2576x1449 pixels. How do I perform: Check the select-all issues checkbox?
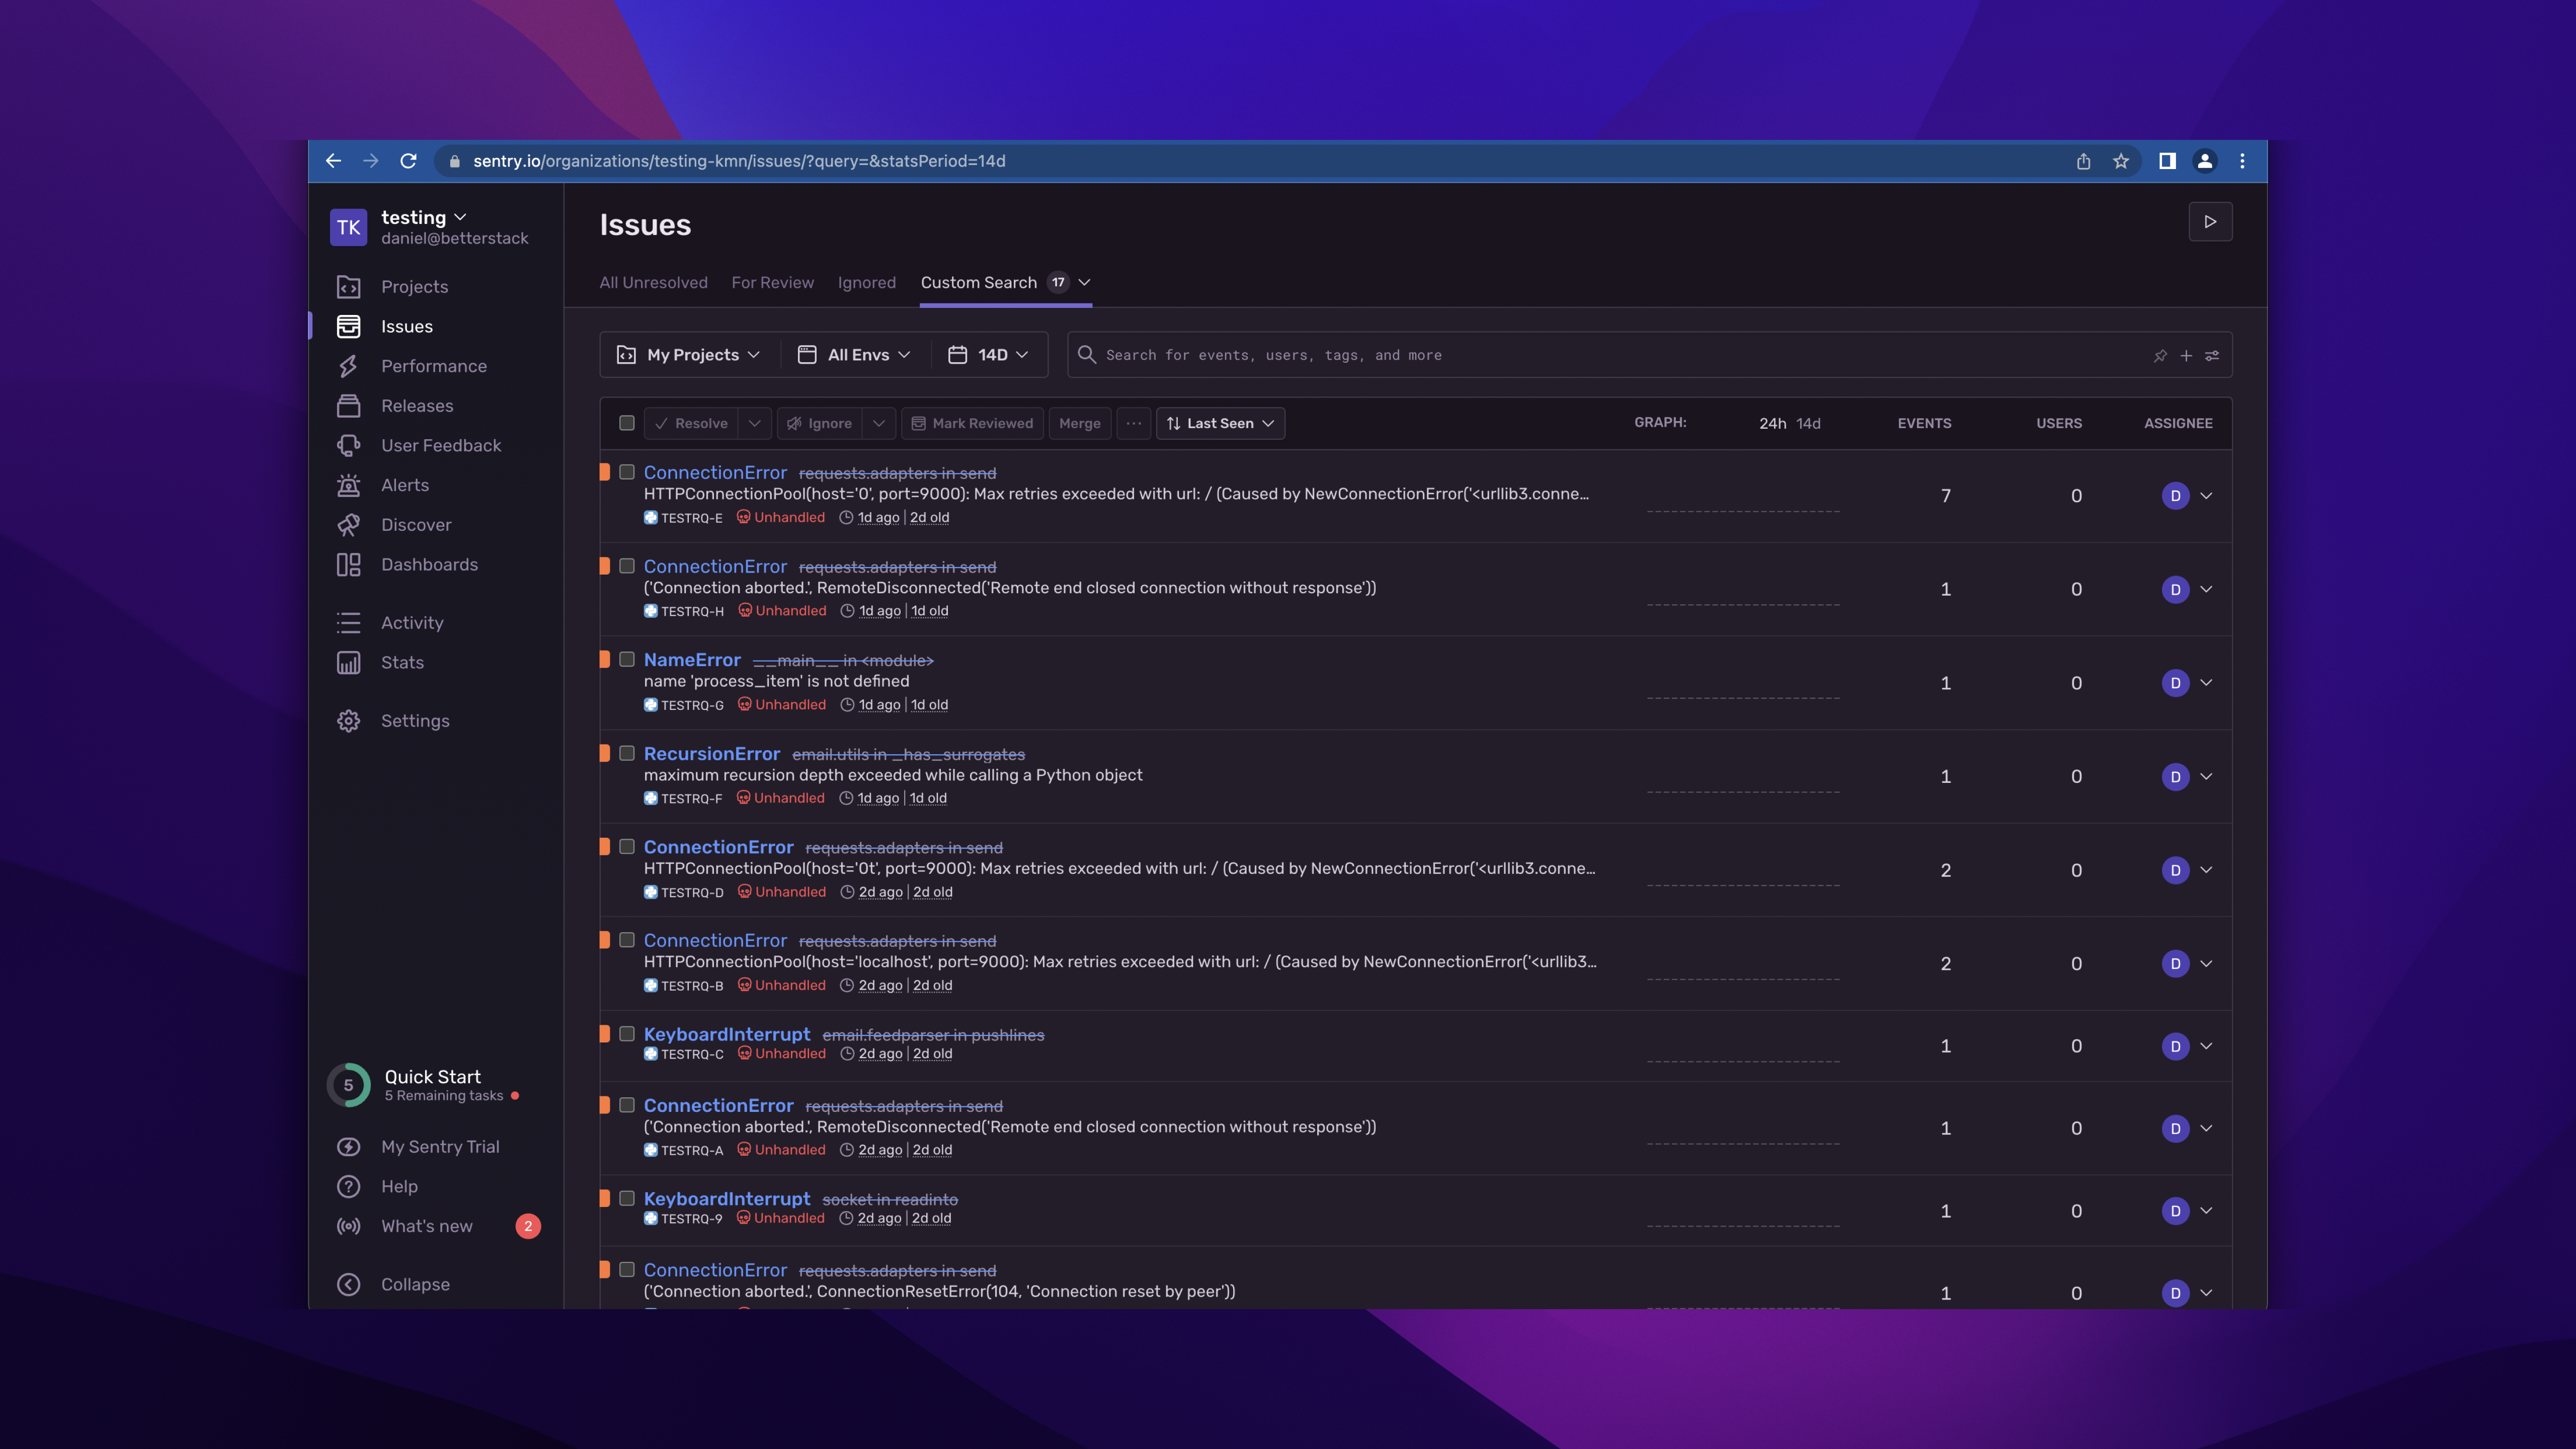pos(627,423)
